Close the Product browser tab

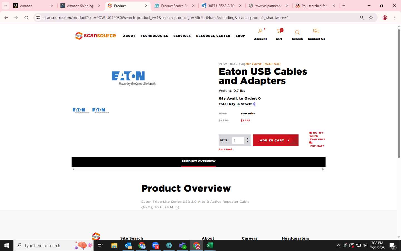point(146,6)
